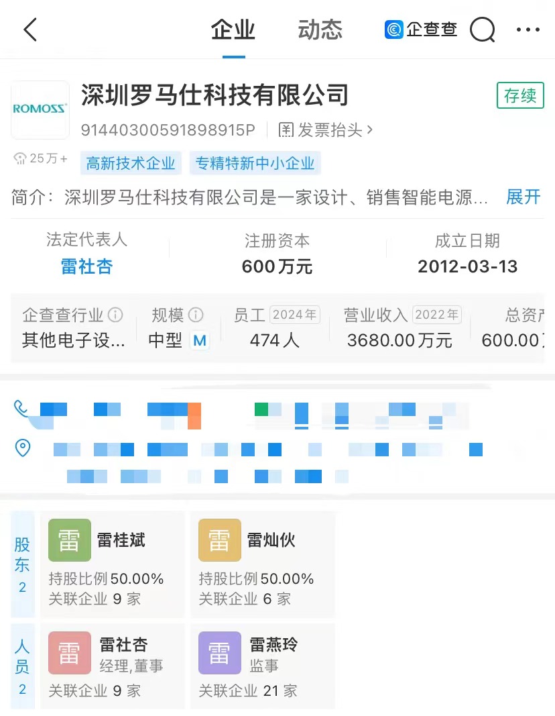Expand the company 简介 with 展开
The width and height of the screenshot is (555, 716).
pyautogui.click(x=523, y=197)
